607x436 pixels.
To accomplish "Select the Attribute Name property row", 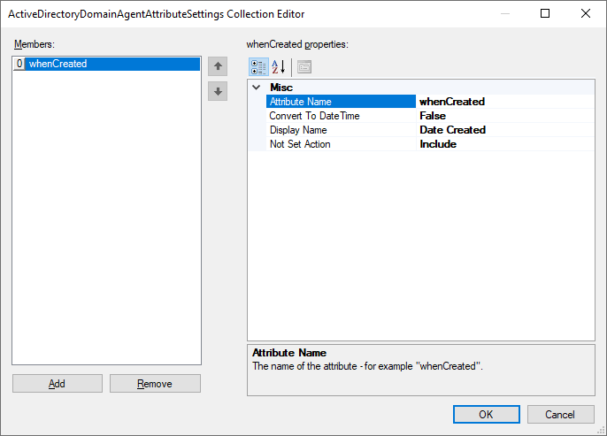I will point(341,102).
